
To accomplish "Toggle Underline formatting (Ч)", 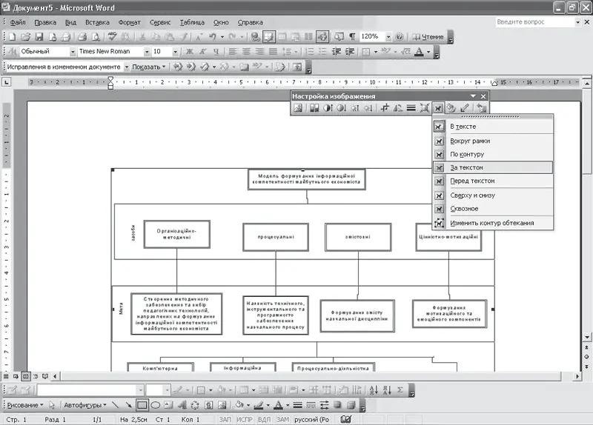I will 216,51.
